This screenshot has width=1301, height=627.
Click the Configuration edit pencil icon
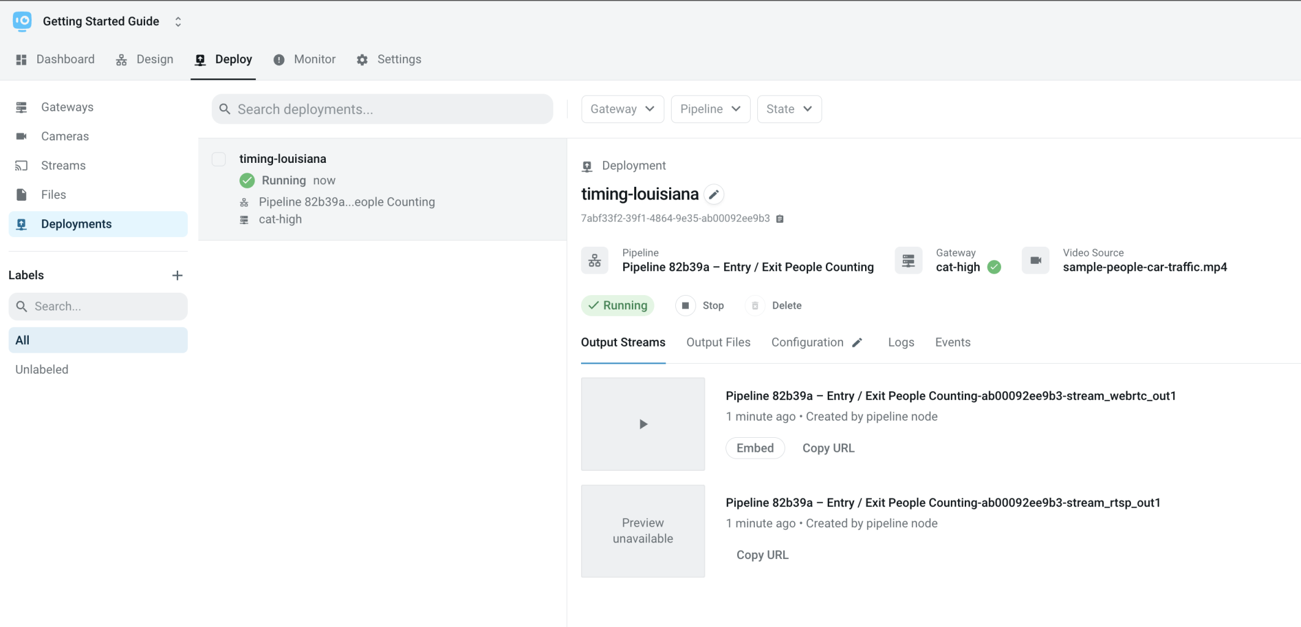tap(857, 342)
